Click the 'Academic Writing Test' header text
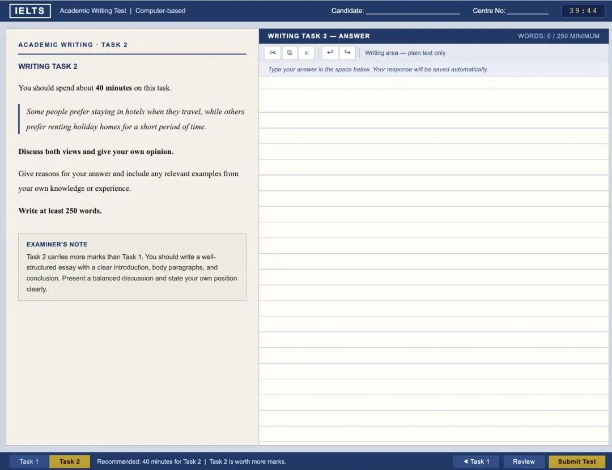Screen dimensions: 612x470 (x=93, y=11)
